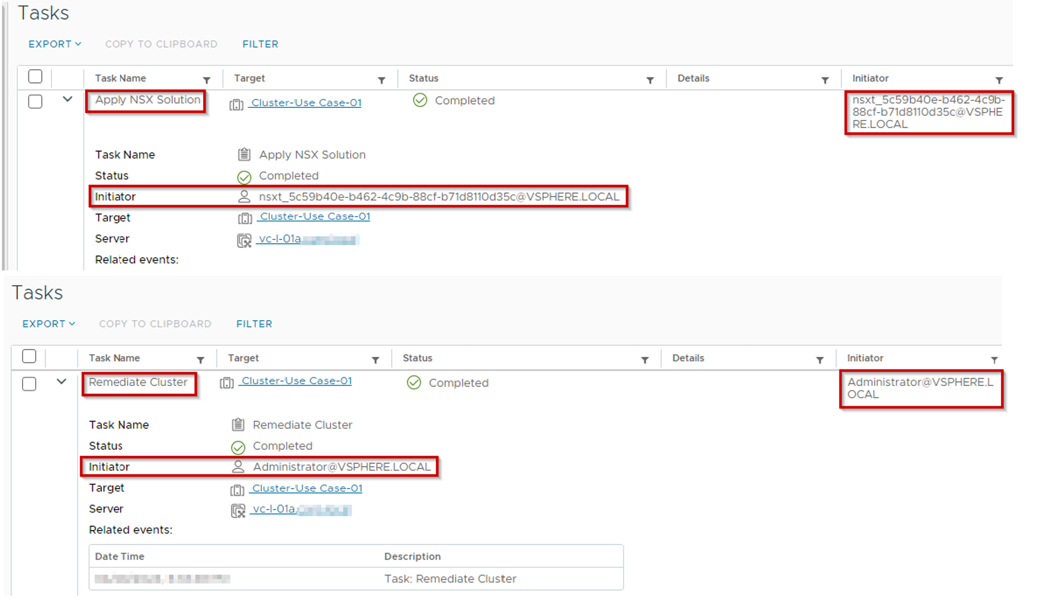Click the Status filter icon in lower table
Screen dimensions: 1048x607
coord(645,360)
